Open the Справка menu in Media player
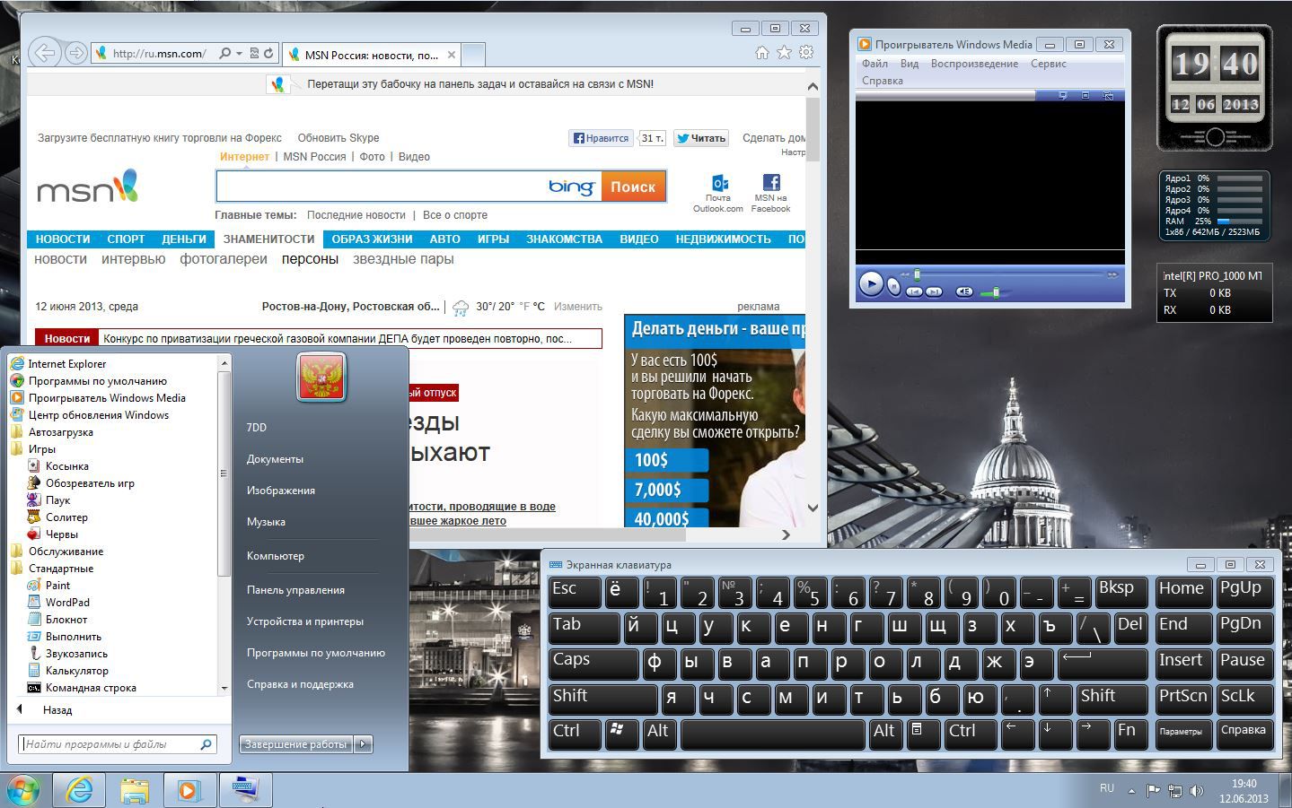 (x=882, y=81)
